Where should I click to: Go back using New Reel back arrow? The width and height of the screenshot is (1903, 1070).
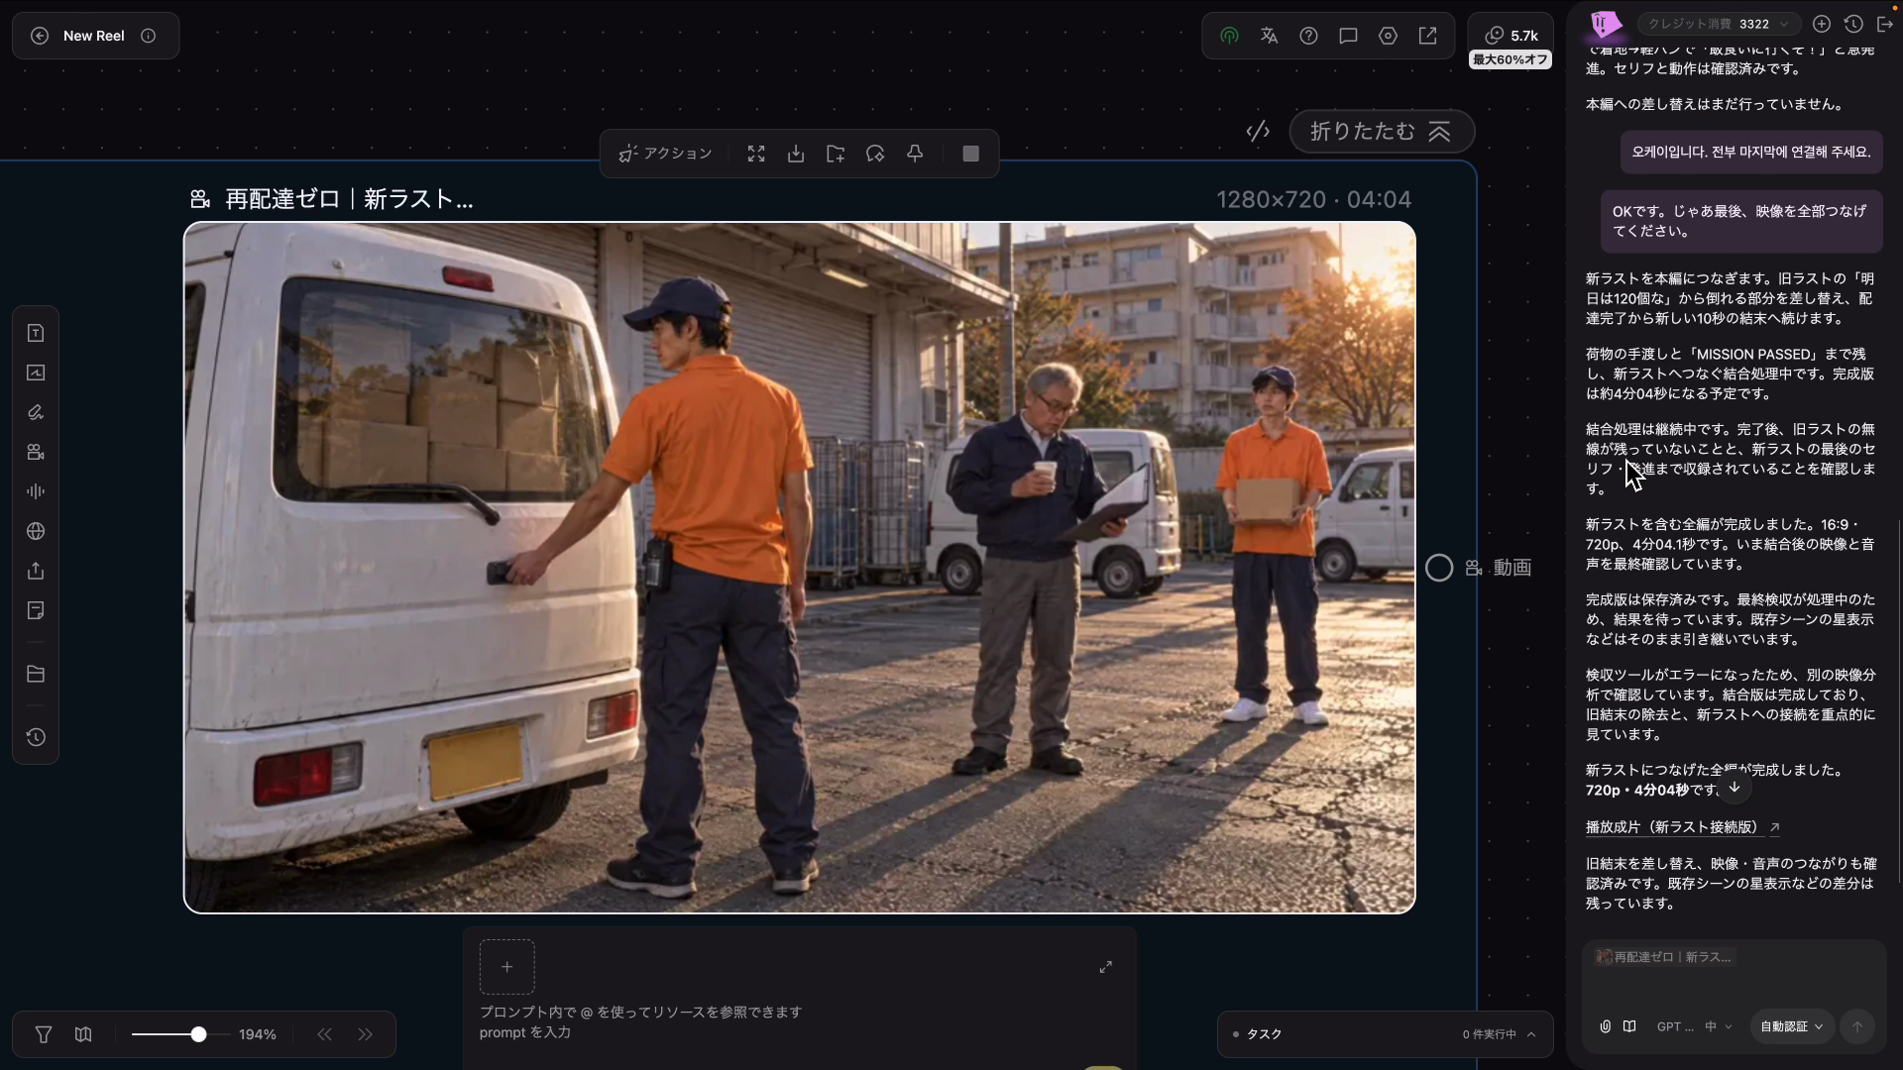[40, 36]
